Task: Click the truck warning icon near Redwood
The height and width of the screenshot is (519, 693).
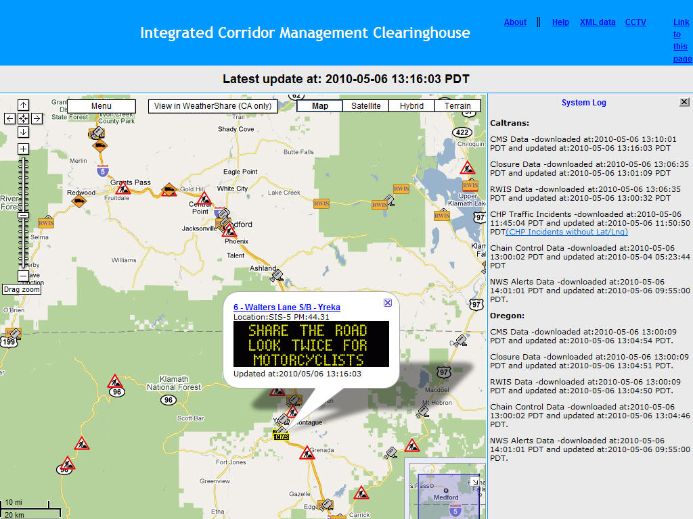Action: (79, 199)
